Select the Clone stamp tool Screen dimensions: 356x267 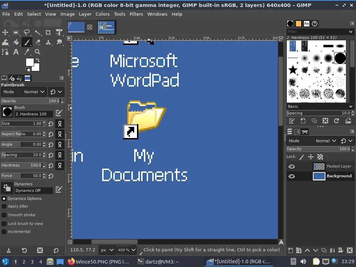[x=48, y=42]
